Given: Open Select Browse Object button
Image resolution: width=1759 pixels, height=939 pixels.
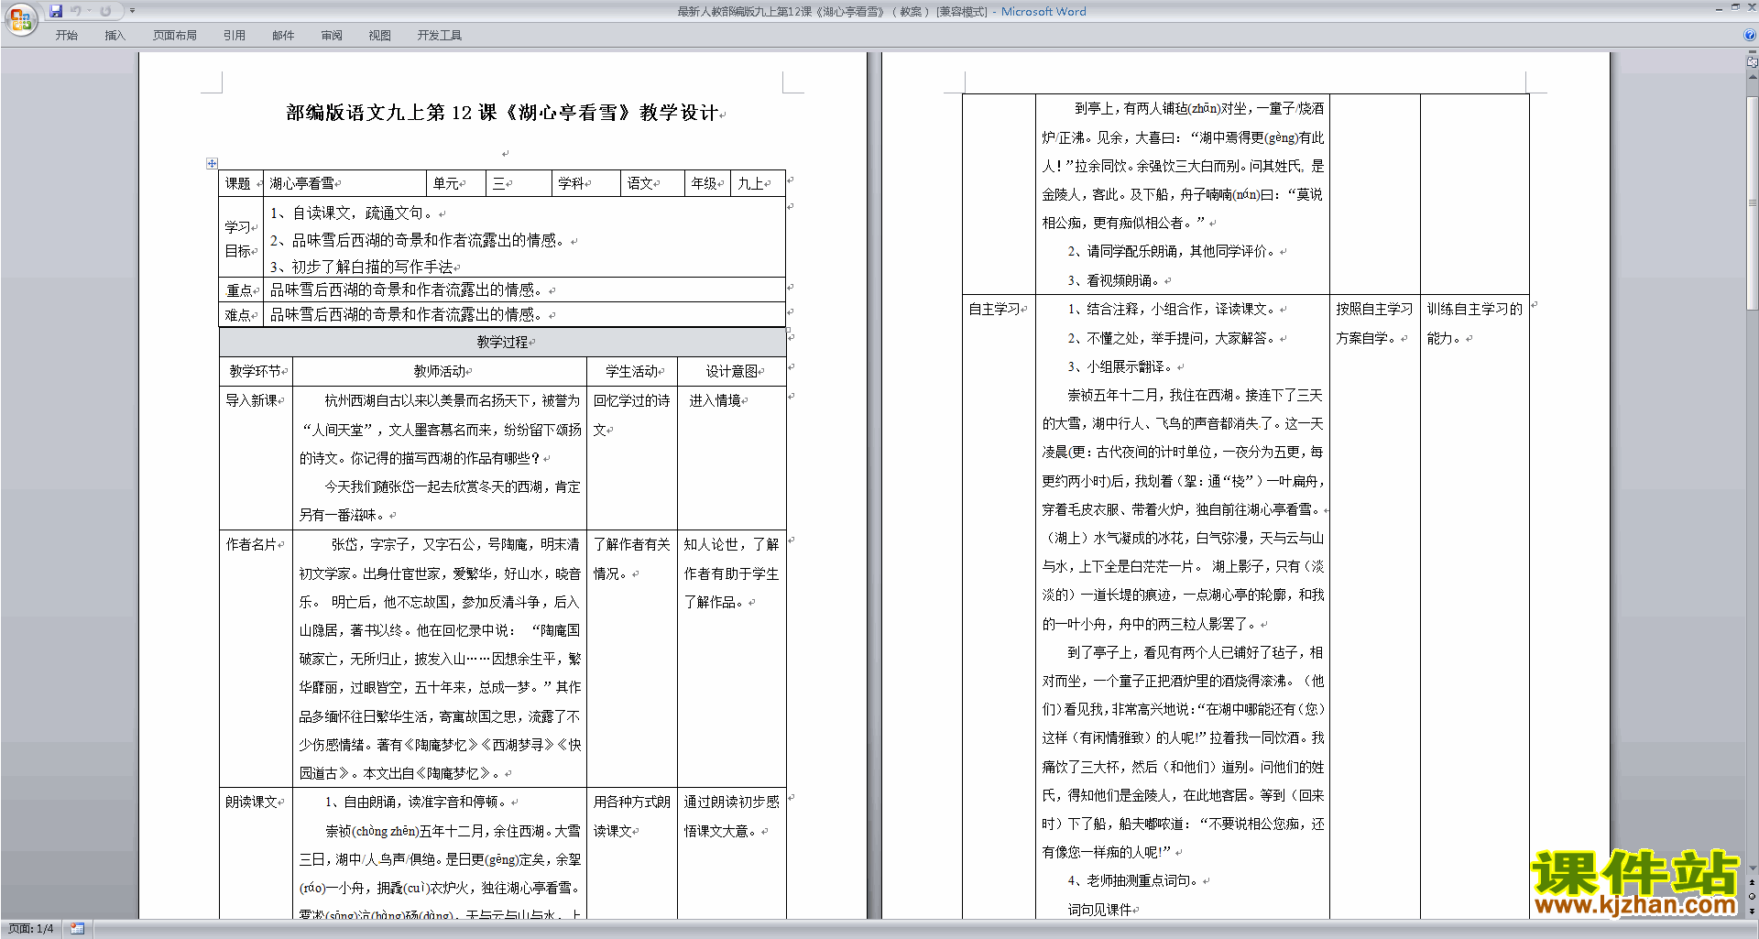Looking at the screenshot, I should pos(1752,896).
